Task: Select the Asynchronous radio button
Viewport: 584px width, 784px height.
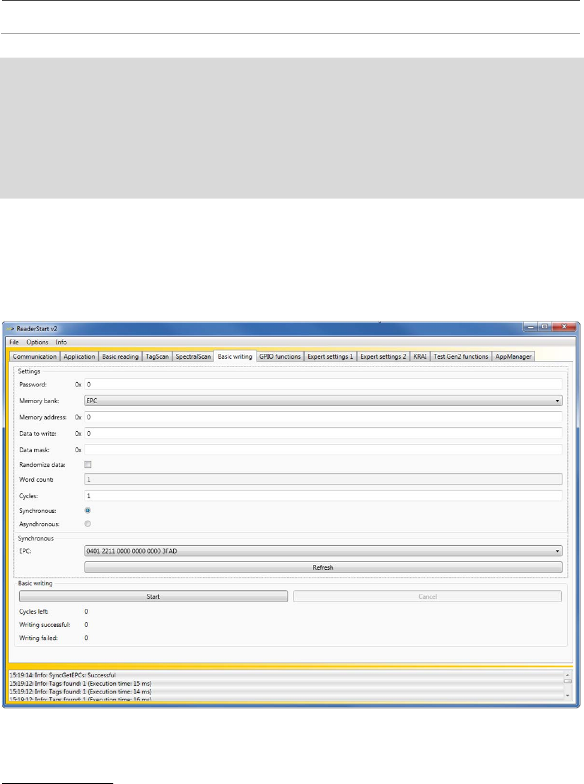Action: click(88, 524)
